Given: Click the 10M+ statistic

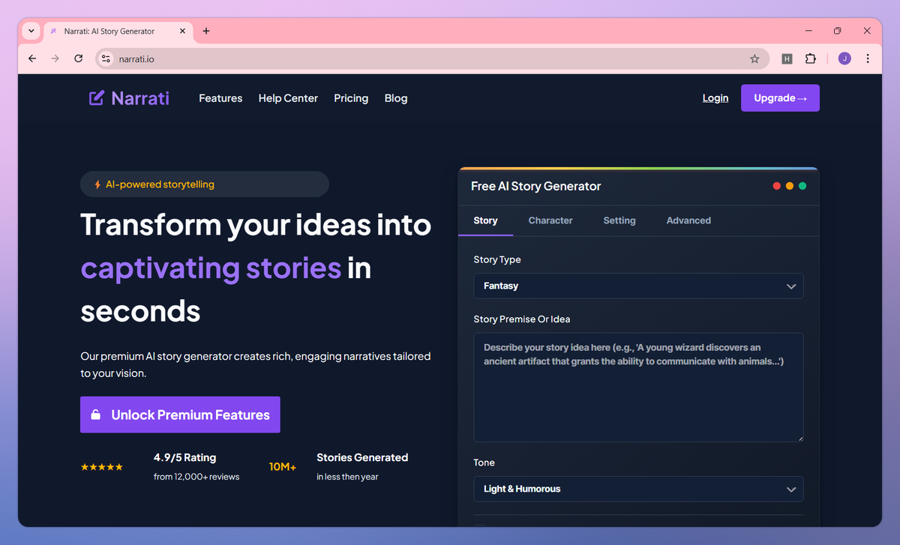Looking at the screenshot, I should 283,467.
